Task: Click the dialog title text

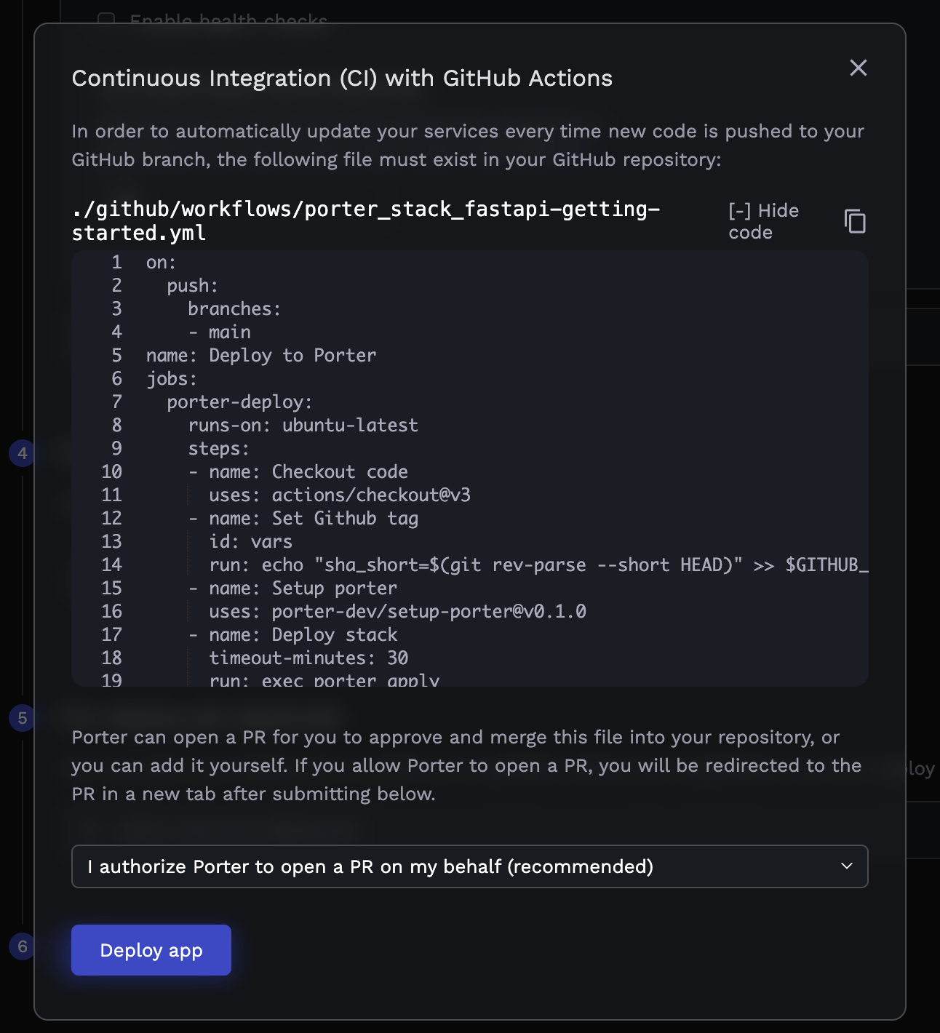Action: point(342,78)
